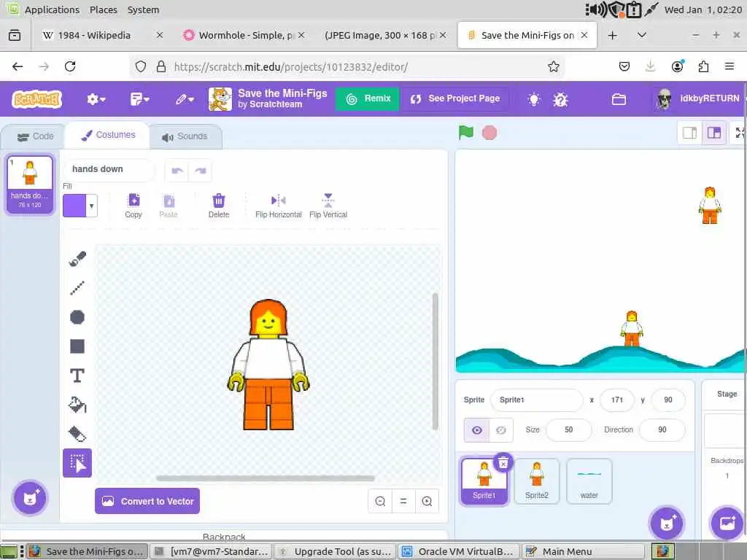Select the Sprite2 thumbnail
The height and width of the screenshot is (560, 747).
[536, 481]
